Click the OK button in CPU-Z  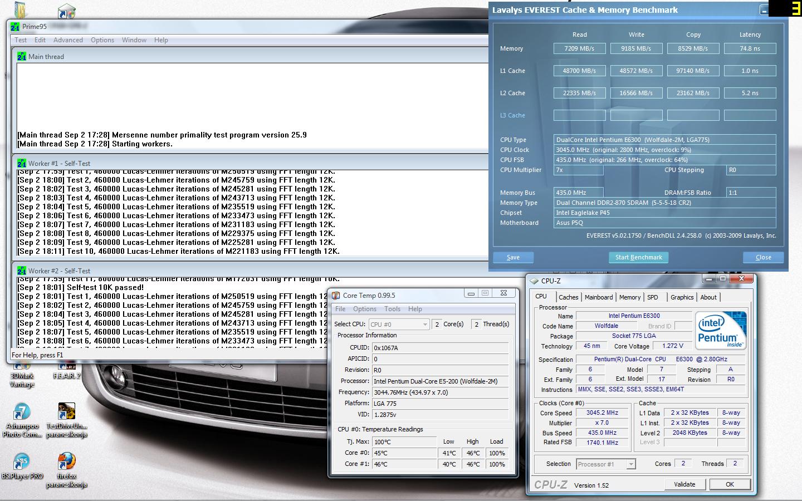click(730, 484)
